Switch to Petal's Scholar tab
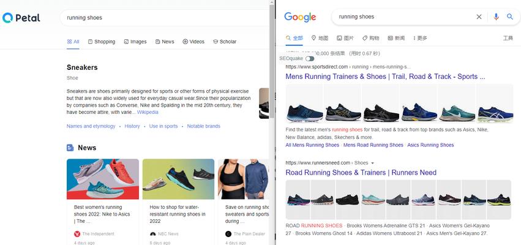521x245 pixels. coord(225,42)
